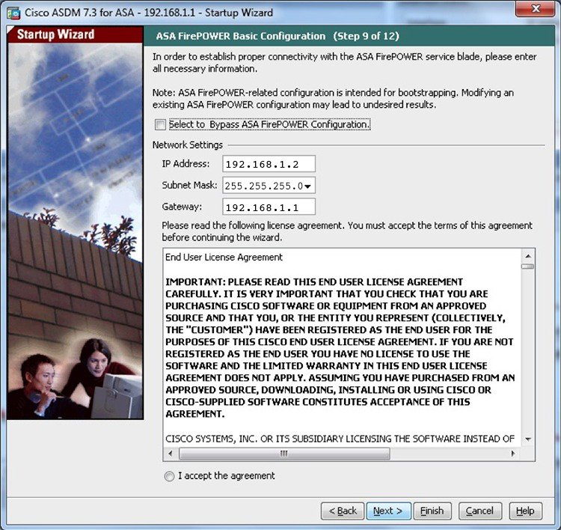Enable Bypass ASA FirePOWER Configuration checkbox
561x530 pixels.
pyautogui.click(x=160, y=125)
